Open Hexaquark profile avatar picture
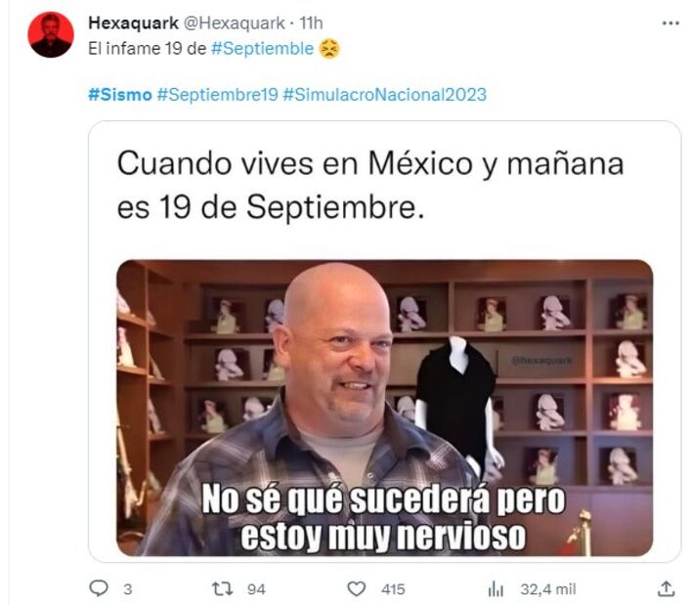Viewport: 690px width, 606px height. [x=51, y=35]
